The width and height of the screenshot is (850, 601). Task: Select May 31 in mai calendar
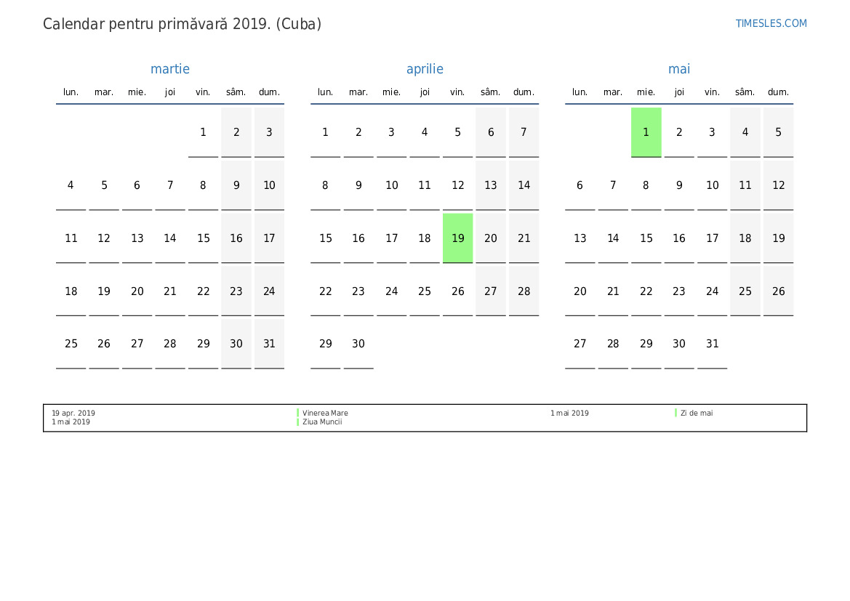712,344
